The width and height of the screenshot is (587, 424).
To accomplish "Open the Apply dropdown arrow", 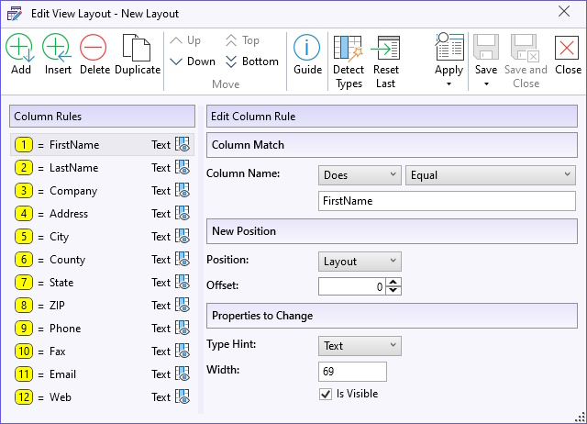I will [449, 84].
